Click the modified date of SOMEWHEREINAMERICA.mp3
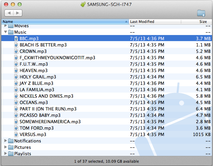Screen dimensions: 213x166 pyautogui.click(x=147, y=122)
